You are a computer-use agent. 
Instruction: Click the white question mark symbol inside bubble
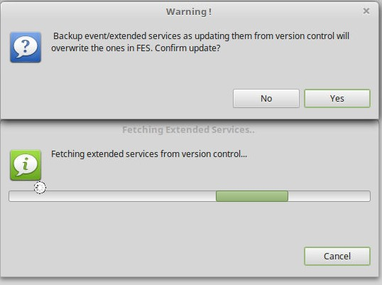point(26,45)
